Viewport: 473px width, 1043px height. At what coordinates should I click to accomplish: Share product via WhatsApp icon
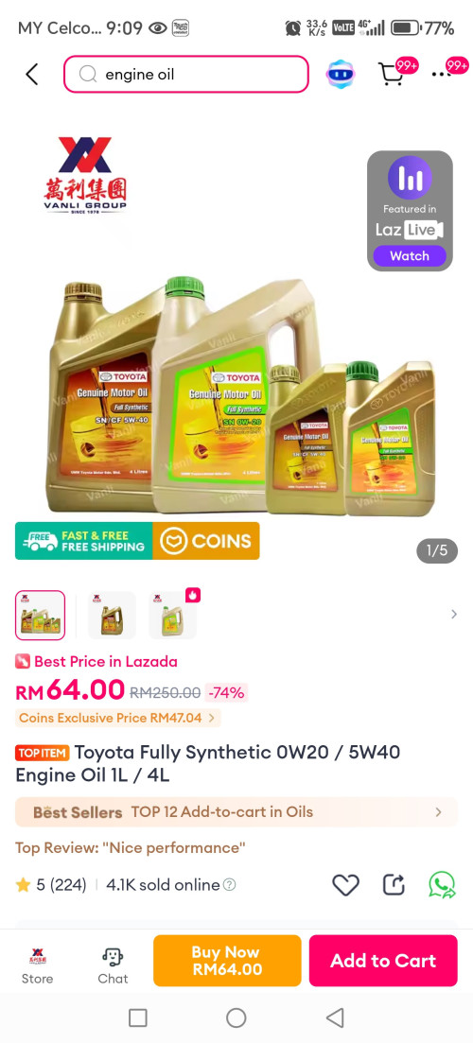coord(442,885)
